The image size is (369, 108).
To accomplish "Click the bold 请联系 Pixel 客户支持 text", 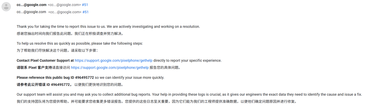I will tap(34, 68).
